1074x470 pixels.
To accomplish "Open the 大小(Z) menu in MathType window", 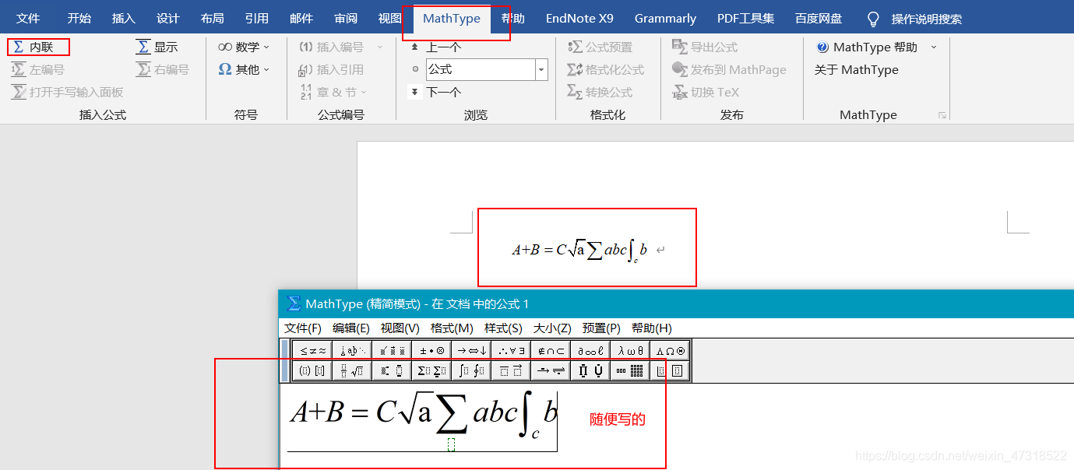I will pyautogui.click(x=552, y=328).
